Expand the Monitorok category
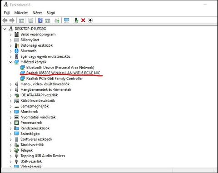 tap(10, 112)
